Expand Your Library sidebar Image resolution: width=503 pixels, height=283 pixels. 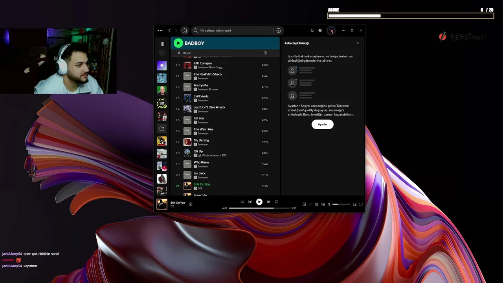click(162, 44)
